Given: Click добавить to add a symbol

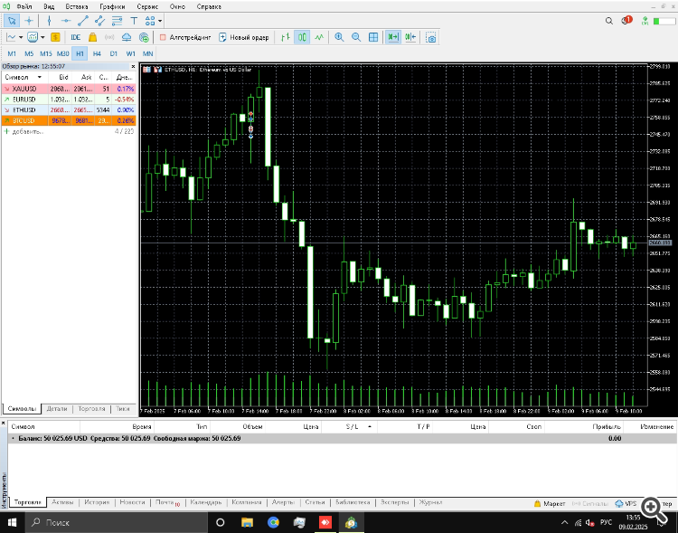Looking at the screenshot, I should tap(28, 131).
